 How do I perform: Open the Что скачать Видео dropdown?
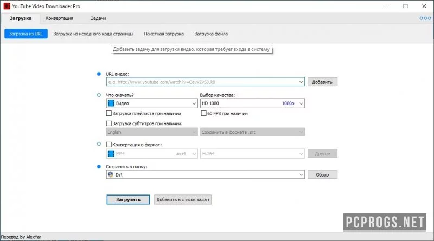152,103
